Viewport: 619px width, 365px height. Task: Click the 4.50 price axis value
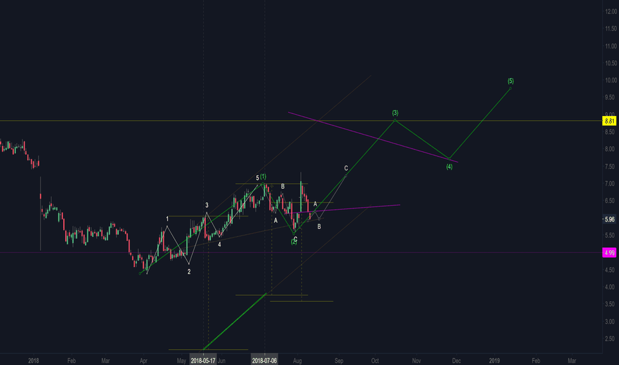click(611, 269)
